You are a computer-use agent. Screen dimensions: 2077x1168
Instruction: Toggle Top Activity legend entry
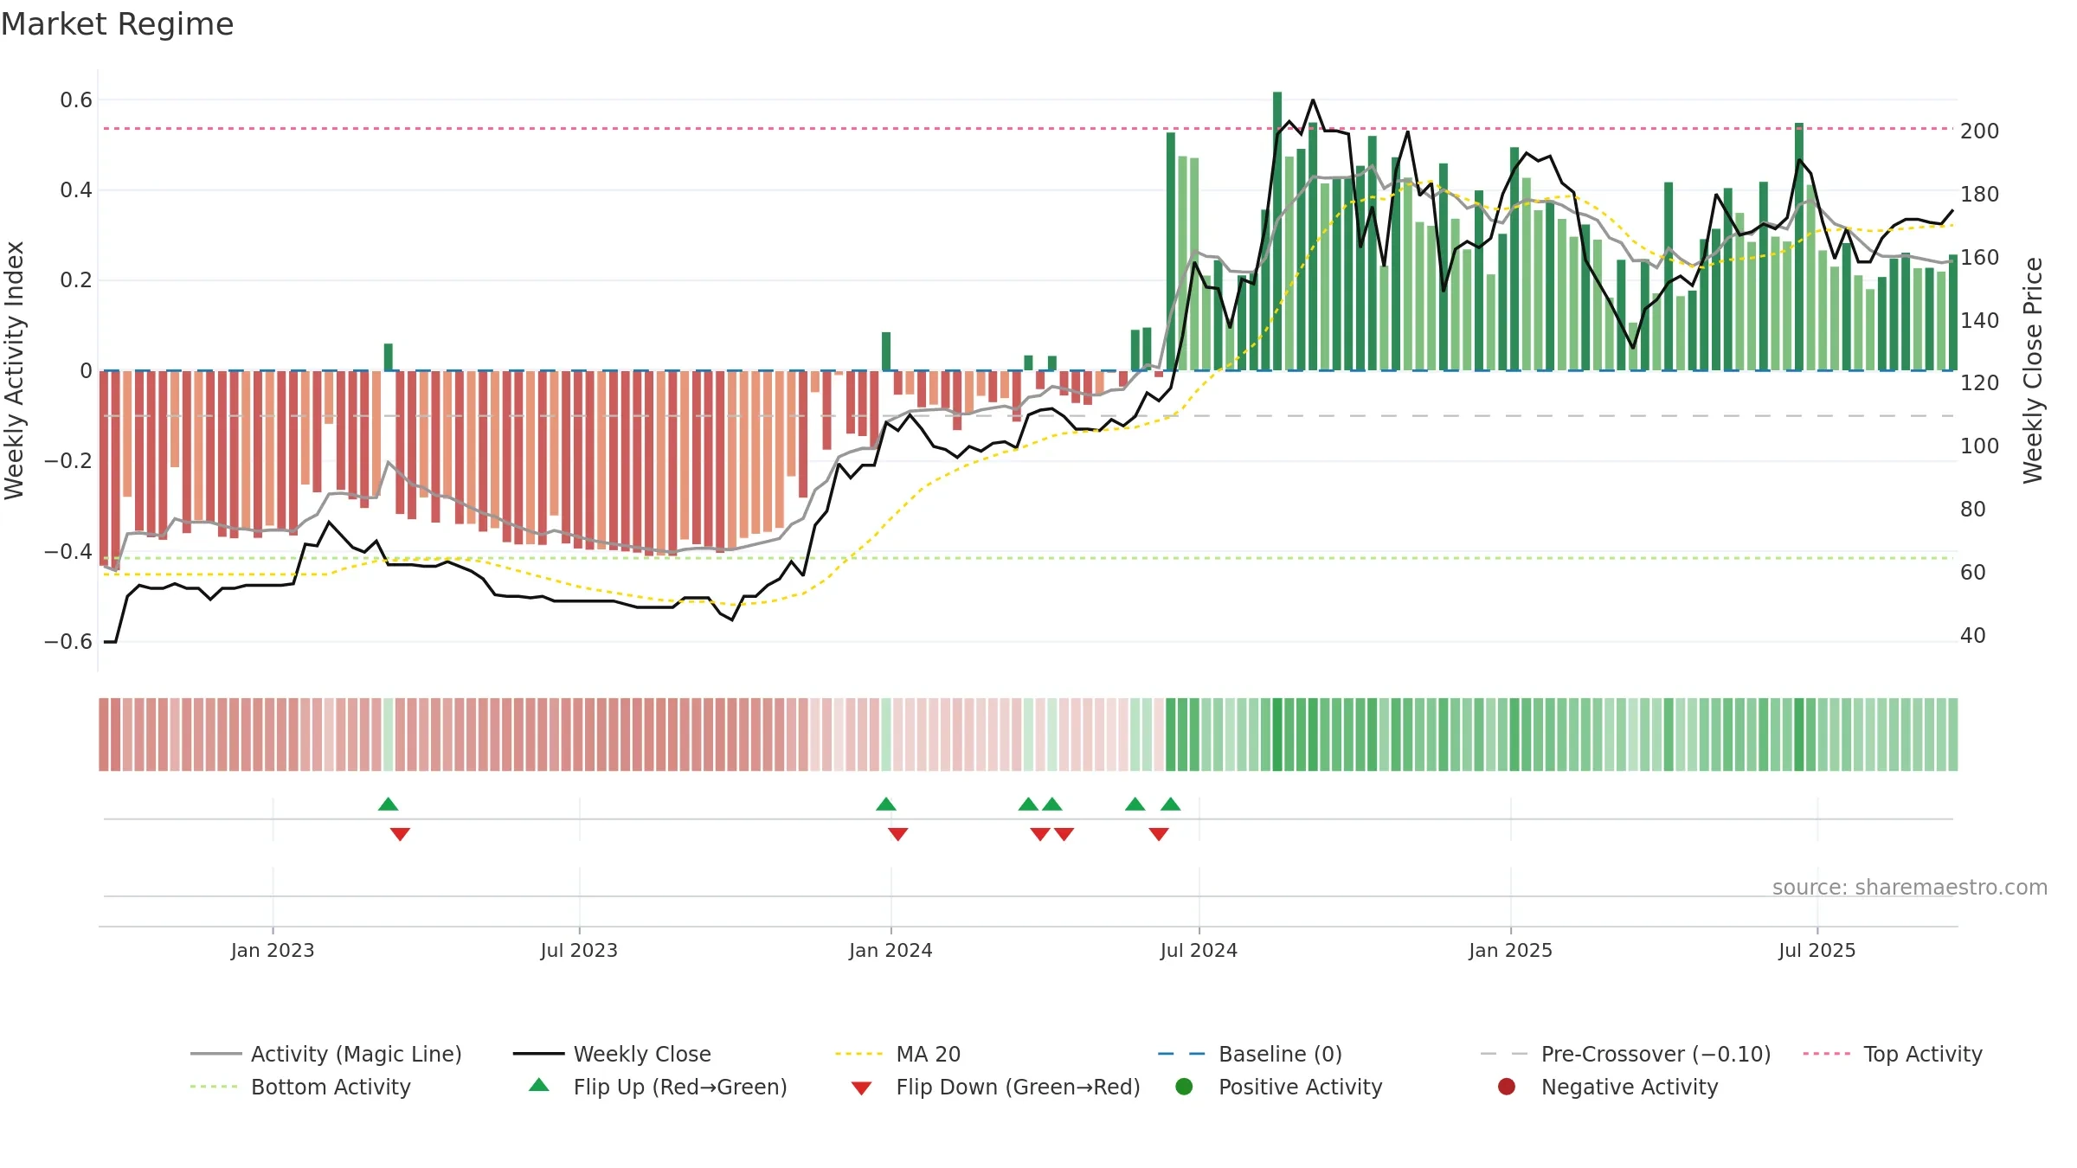point(1893,1054)
